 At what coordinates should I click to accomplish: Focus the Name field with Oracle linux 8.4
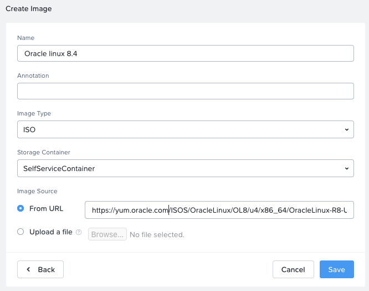[x=186, y=53]
